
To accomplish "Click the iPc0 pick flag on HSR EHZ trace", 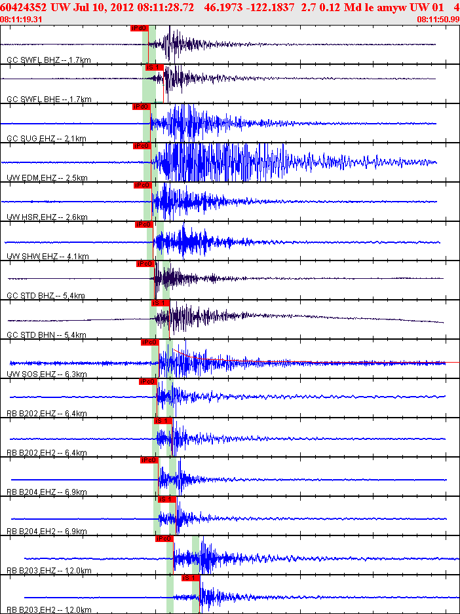I will (x=143, y=185).
